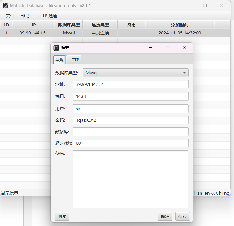The height and width of the screenshot is (226, 234).
Task: Click the 保存 button
Action: [x=183, y=216]
